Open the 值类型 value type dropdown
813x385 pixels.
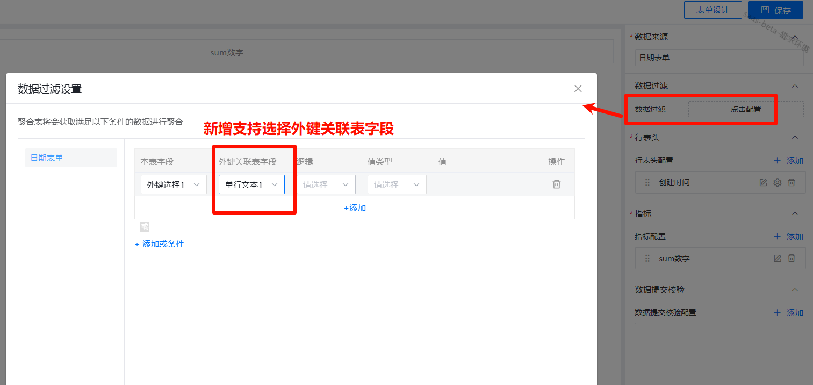point(397,184)
